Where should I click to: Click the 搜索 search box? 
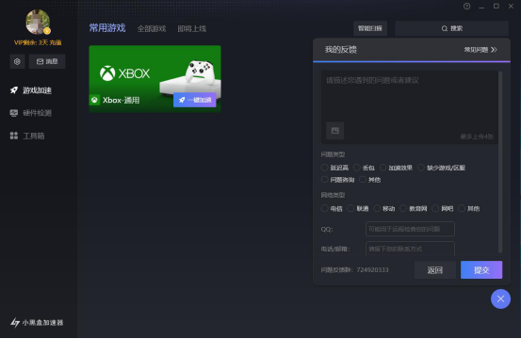tap(452, 28)
